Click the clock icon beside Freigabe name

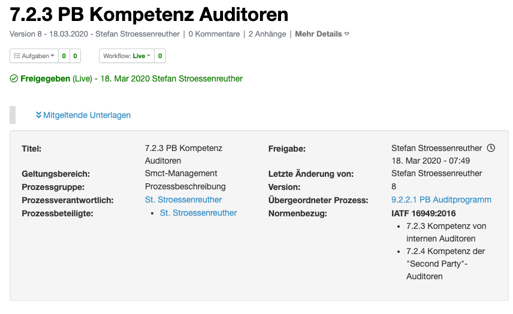click(491, 148)
